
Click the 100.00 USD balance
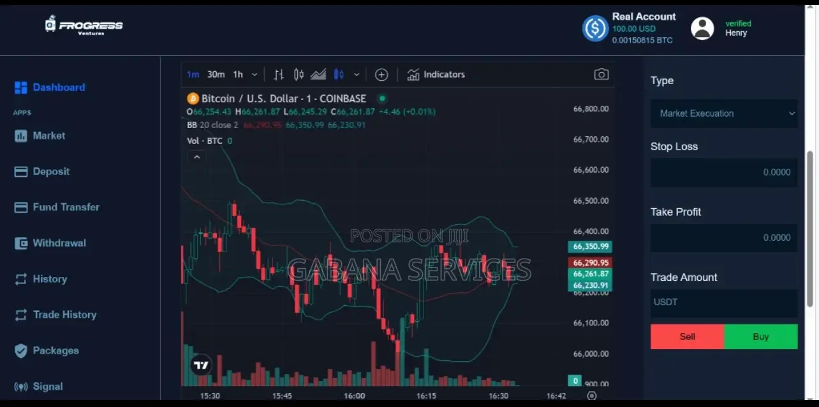[634, 29]
